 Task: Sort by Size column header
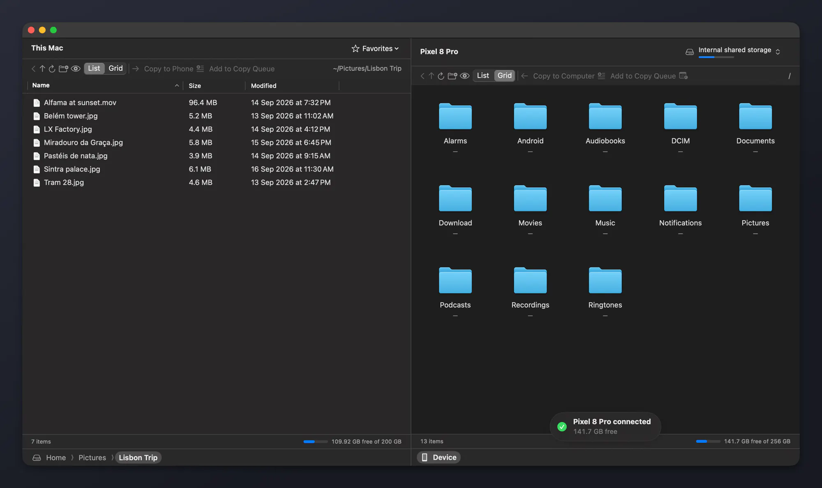click(214, 85)
